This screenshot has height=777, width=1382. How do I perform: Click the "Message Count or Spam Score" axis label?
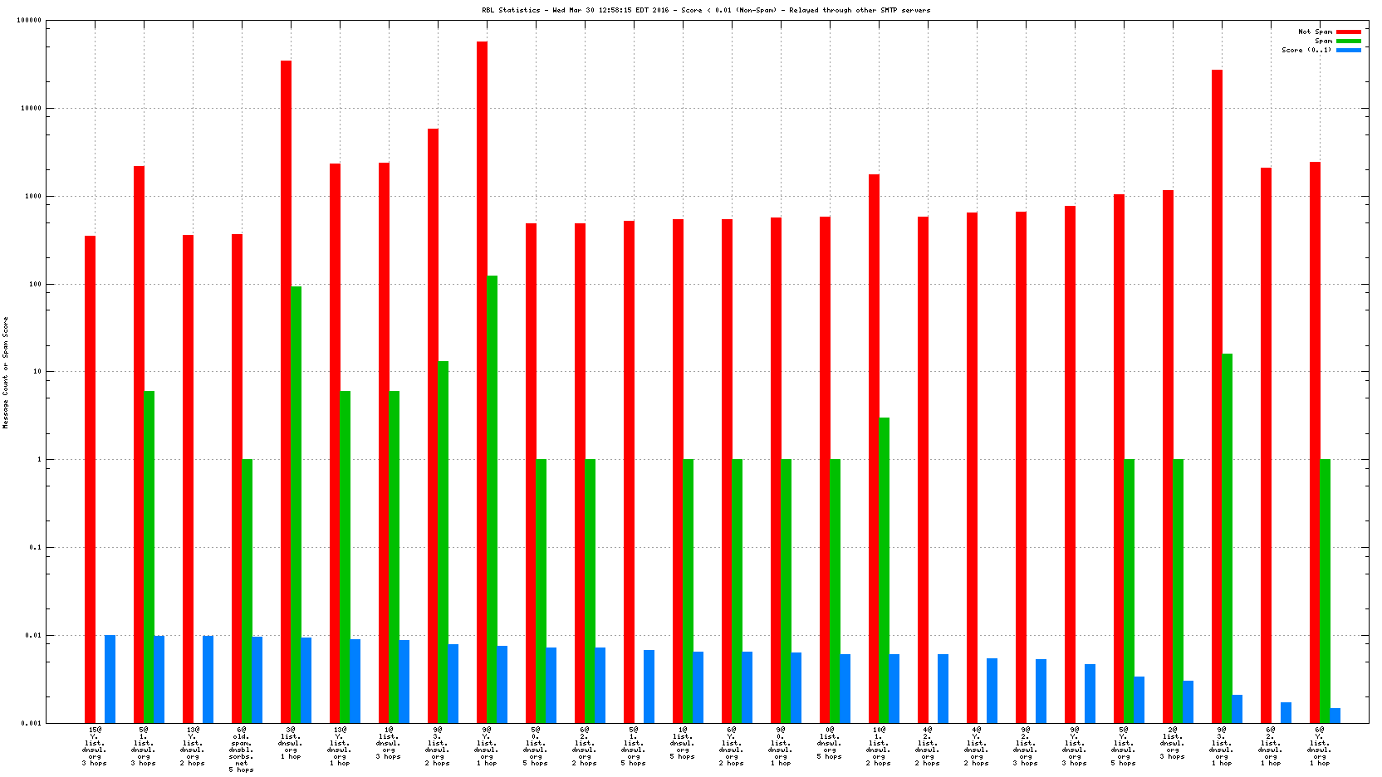pos(6,373)
